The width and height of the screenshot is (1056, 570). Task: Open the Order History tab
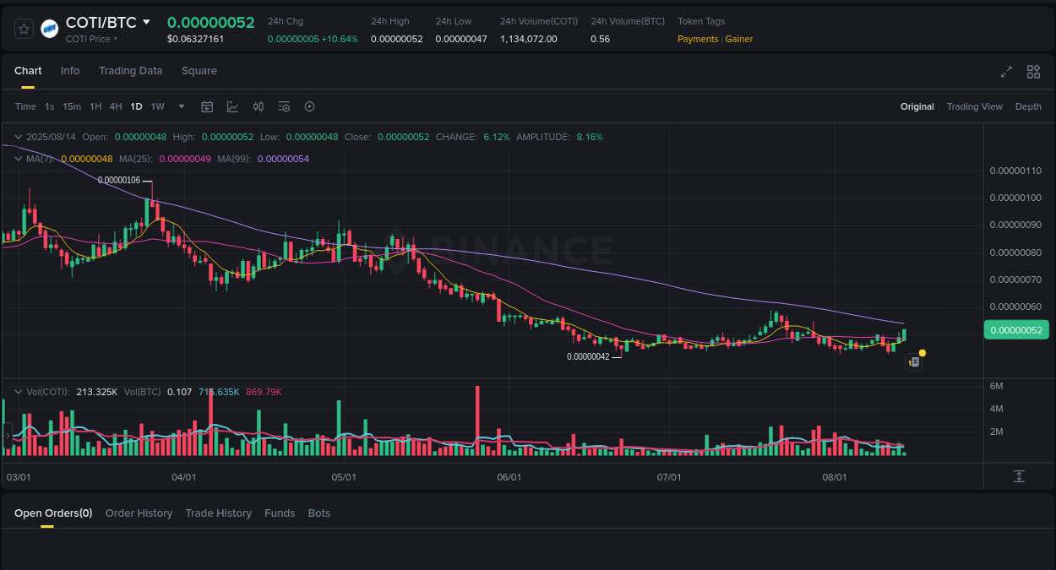tap(139, 513)
